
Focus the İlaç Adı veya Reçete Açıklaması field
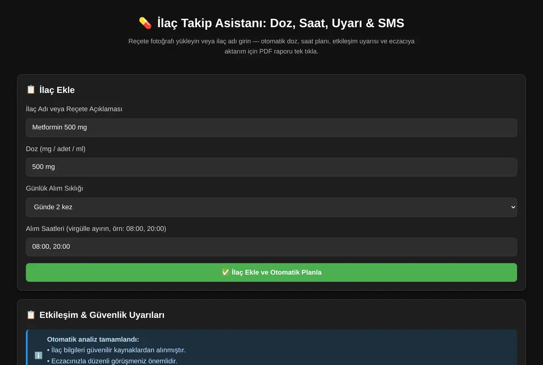tap(271, 128)
